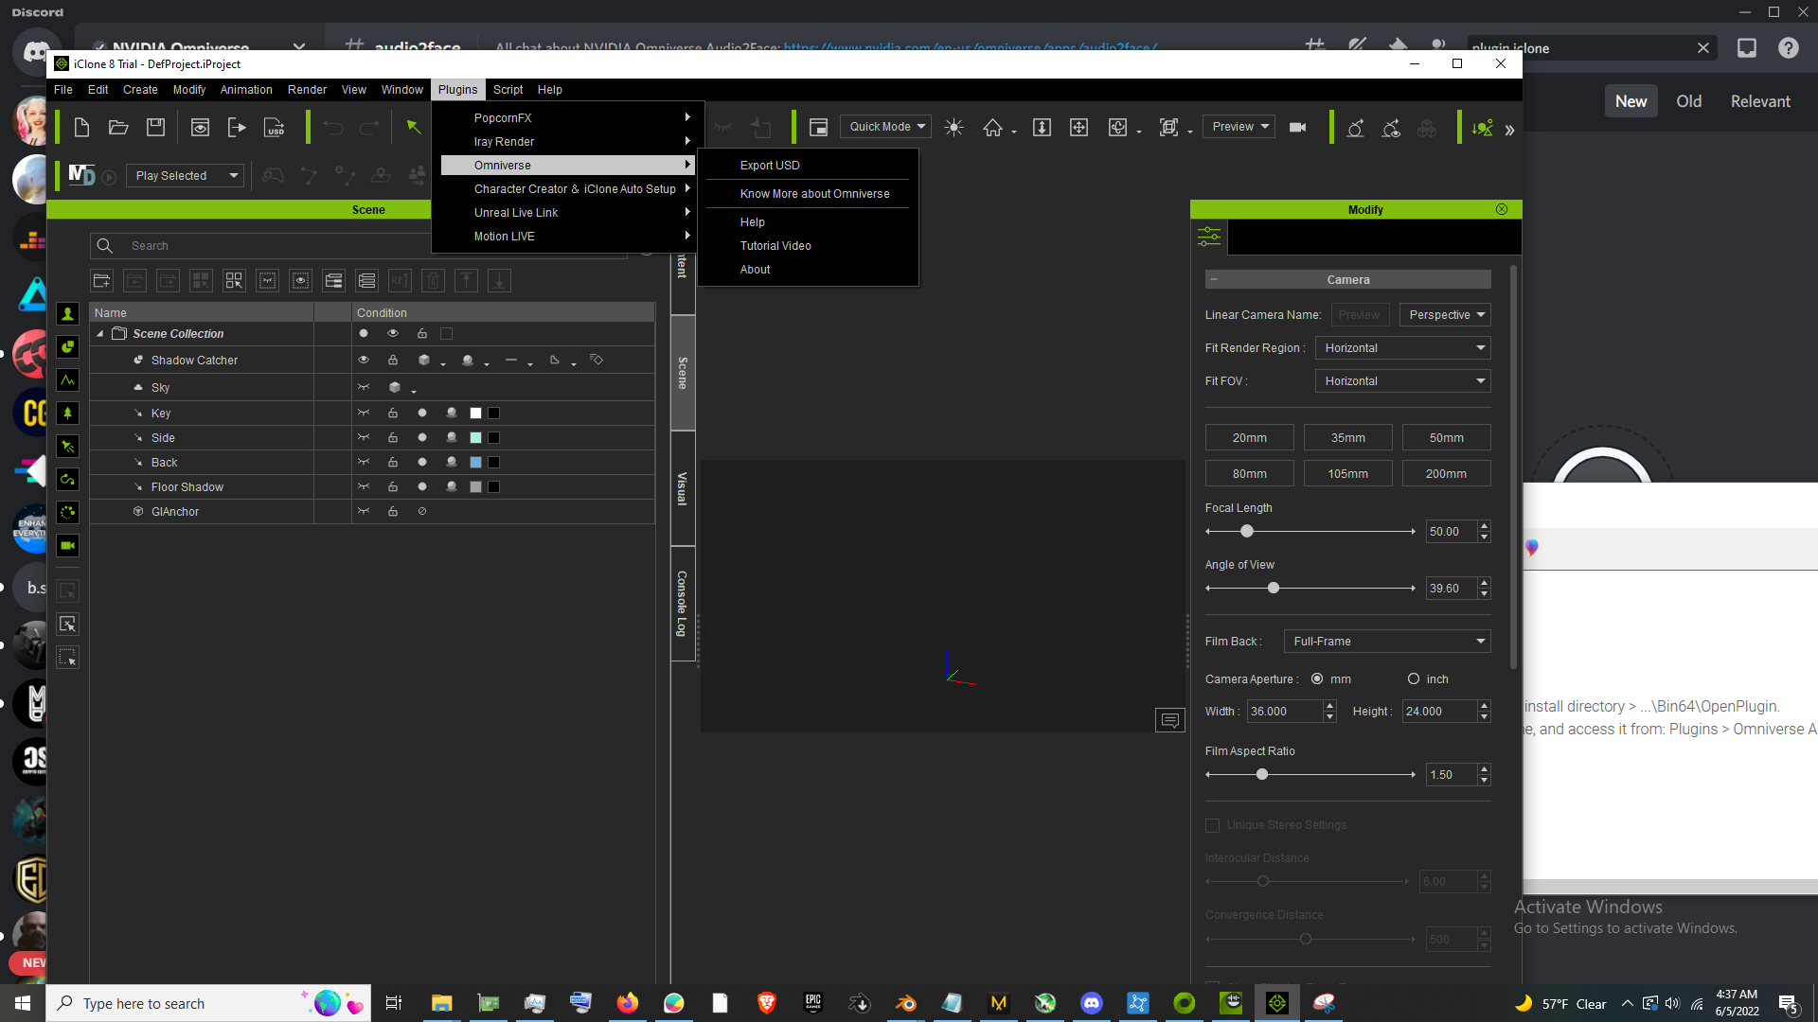1818x1022 pixels.
Task: Click the camera vertical move icon
Action: [x=1042, y=127]
